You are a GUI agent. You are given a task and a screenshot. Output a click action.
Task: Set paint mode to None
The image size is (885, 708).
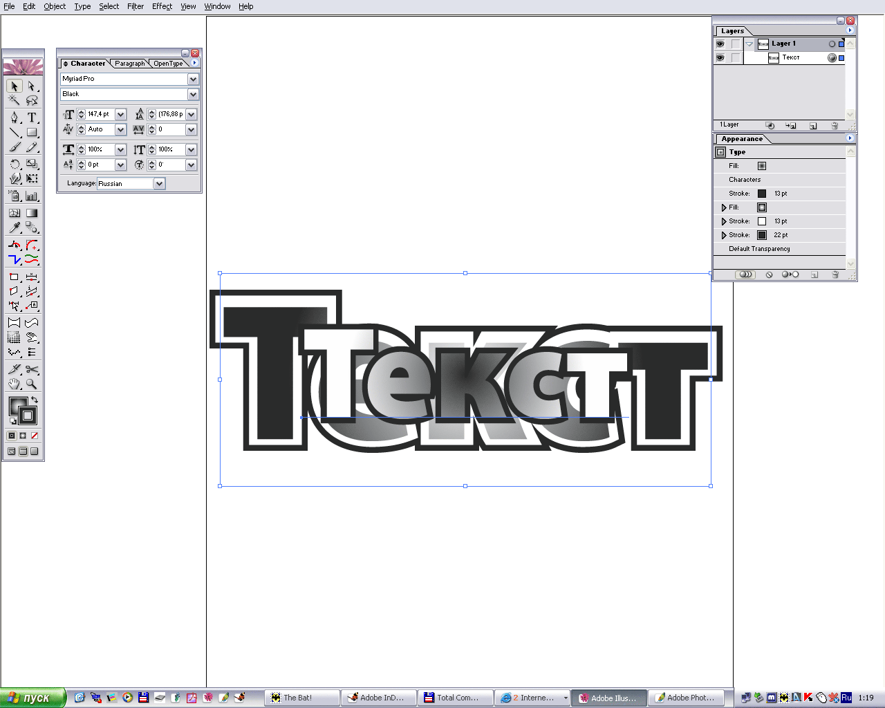[35, 436]
